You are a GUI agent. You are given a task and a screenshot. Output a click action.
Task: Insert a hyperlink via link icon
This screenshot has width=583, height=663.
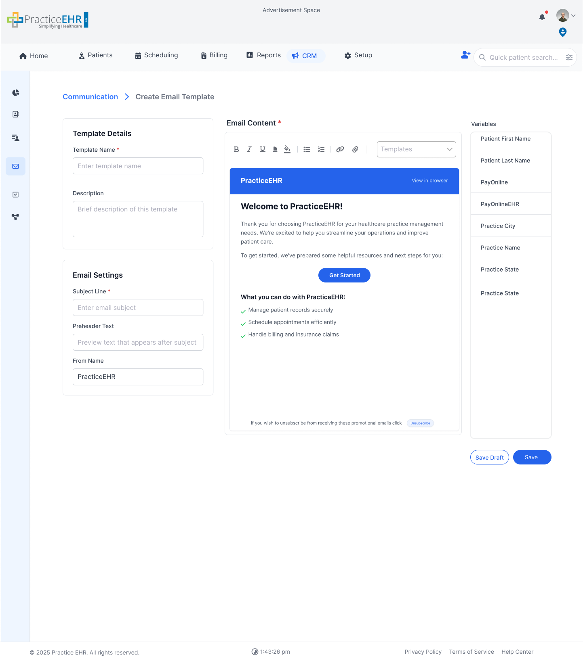340,149
